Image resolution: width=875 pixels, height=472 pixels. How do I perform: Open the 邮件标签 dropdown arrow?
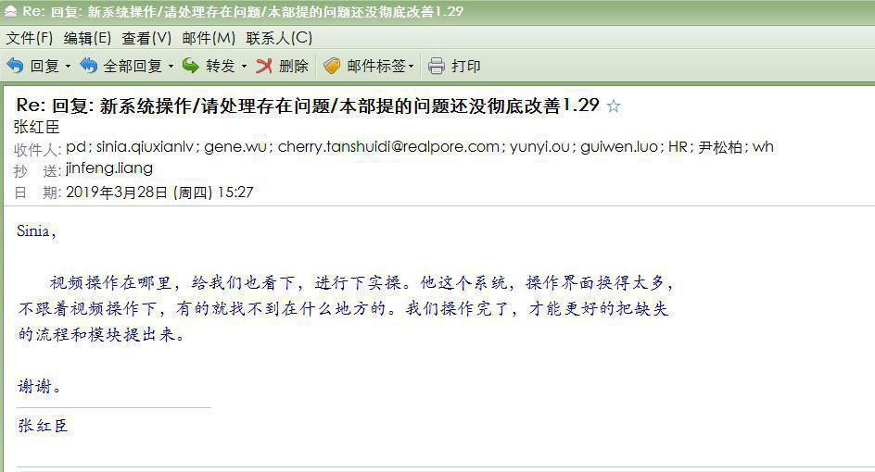pyautogui.click(x=412, y=67)
